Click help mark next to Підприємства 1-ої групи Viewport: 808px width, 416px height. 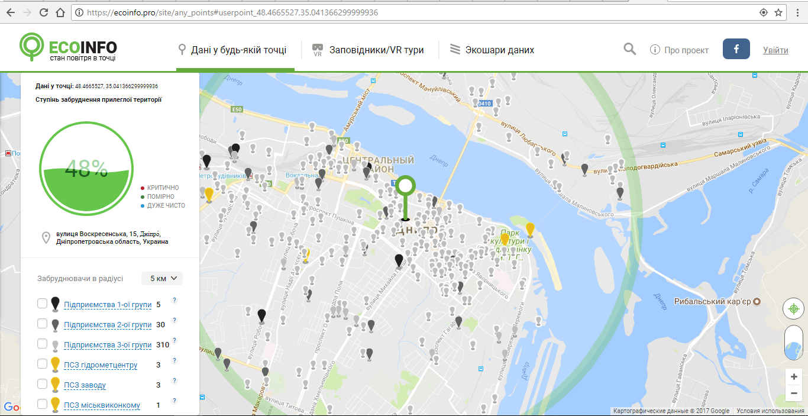point(174,300)
